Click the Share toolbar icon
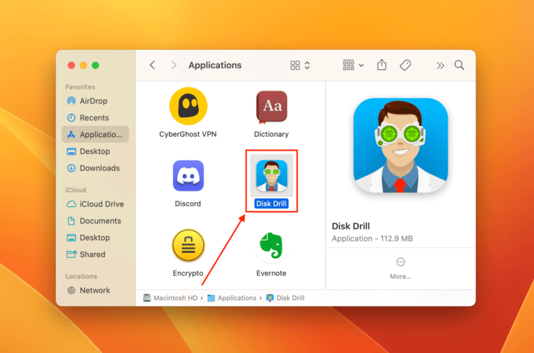Screen dimensions: 534x353 tap(382, 65)
